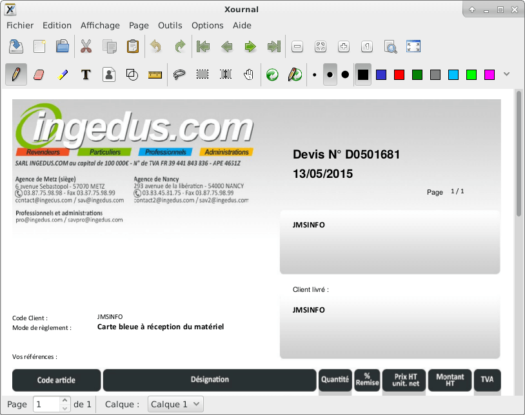Activate the Hand tool
The height and width of the screenshot is (415, 525).
pyautogui.click(x=249, y=74)
